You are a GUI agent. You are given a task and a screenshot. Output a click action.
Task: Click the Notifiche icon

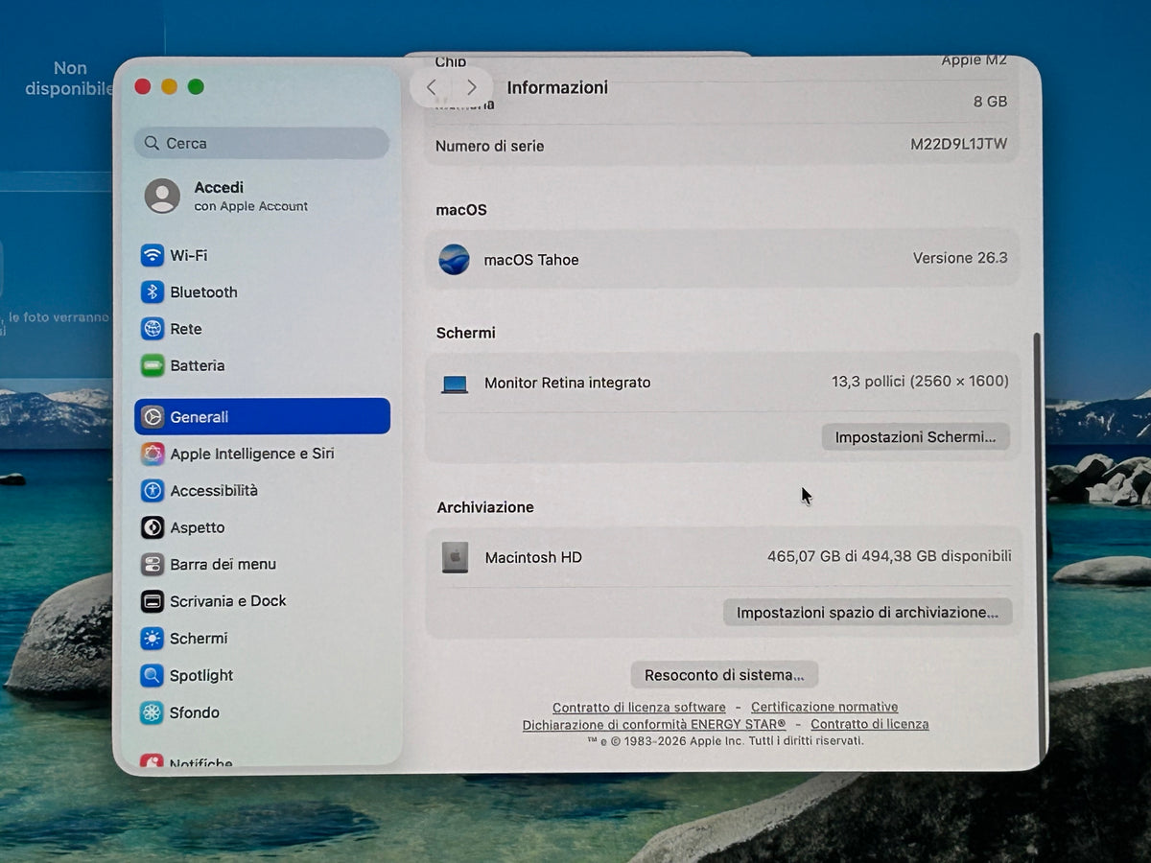(x=153, y=762)
